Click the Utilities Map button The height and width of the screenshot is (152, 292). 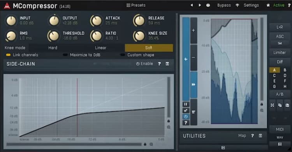pos(242,136)
